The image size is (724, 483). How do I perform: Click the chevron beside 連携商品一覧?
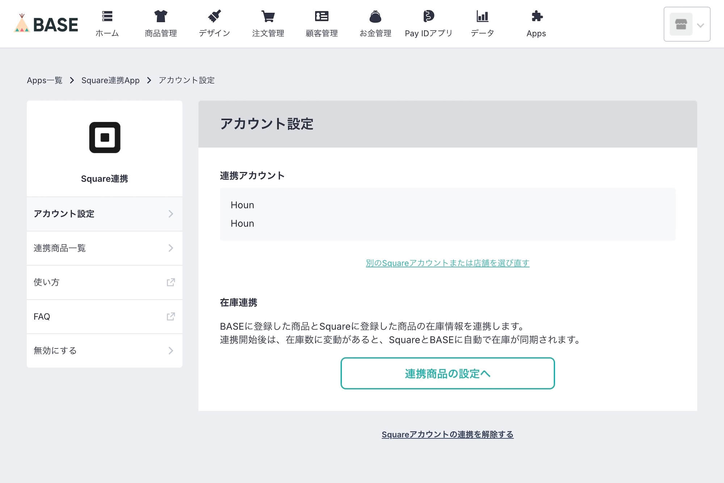171,248
